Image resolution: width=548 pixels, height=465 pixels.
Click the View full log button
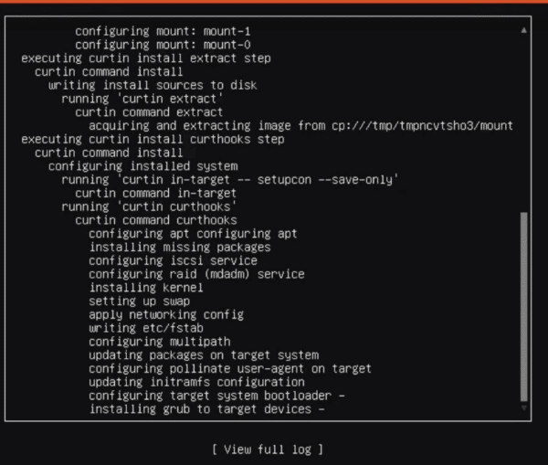[x=267, y=449]
